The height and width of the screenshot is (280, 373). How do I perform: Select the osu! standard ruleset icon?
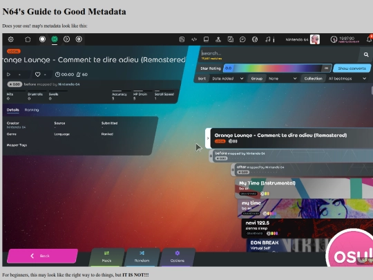coord(42,39)
